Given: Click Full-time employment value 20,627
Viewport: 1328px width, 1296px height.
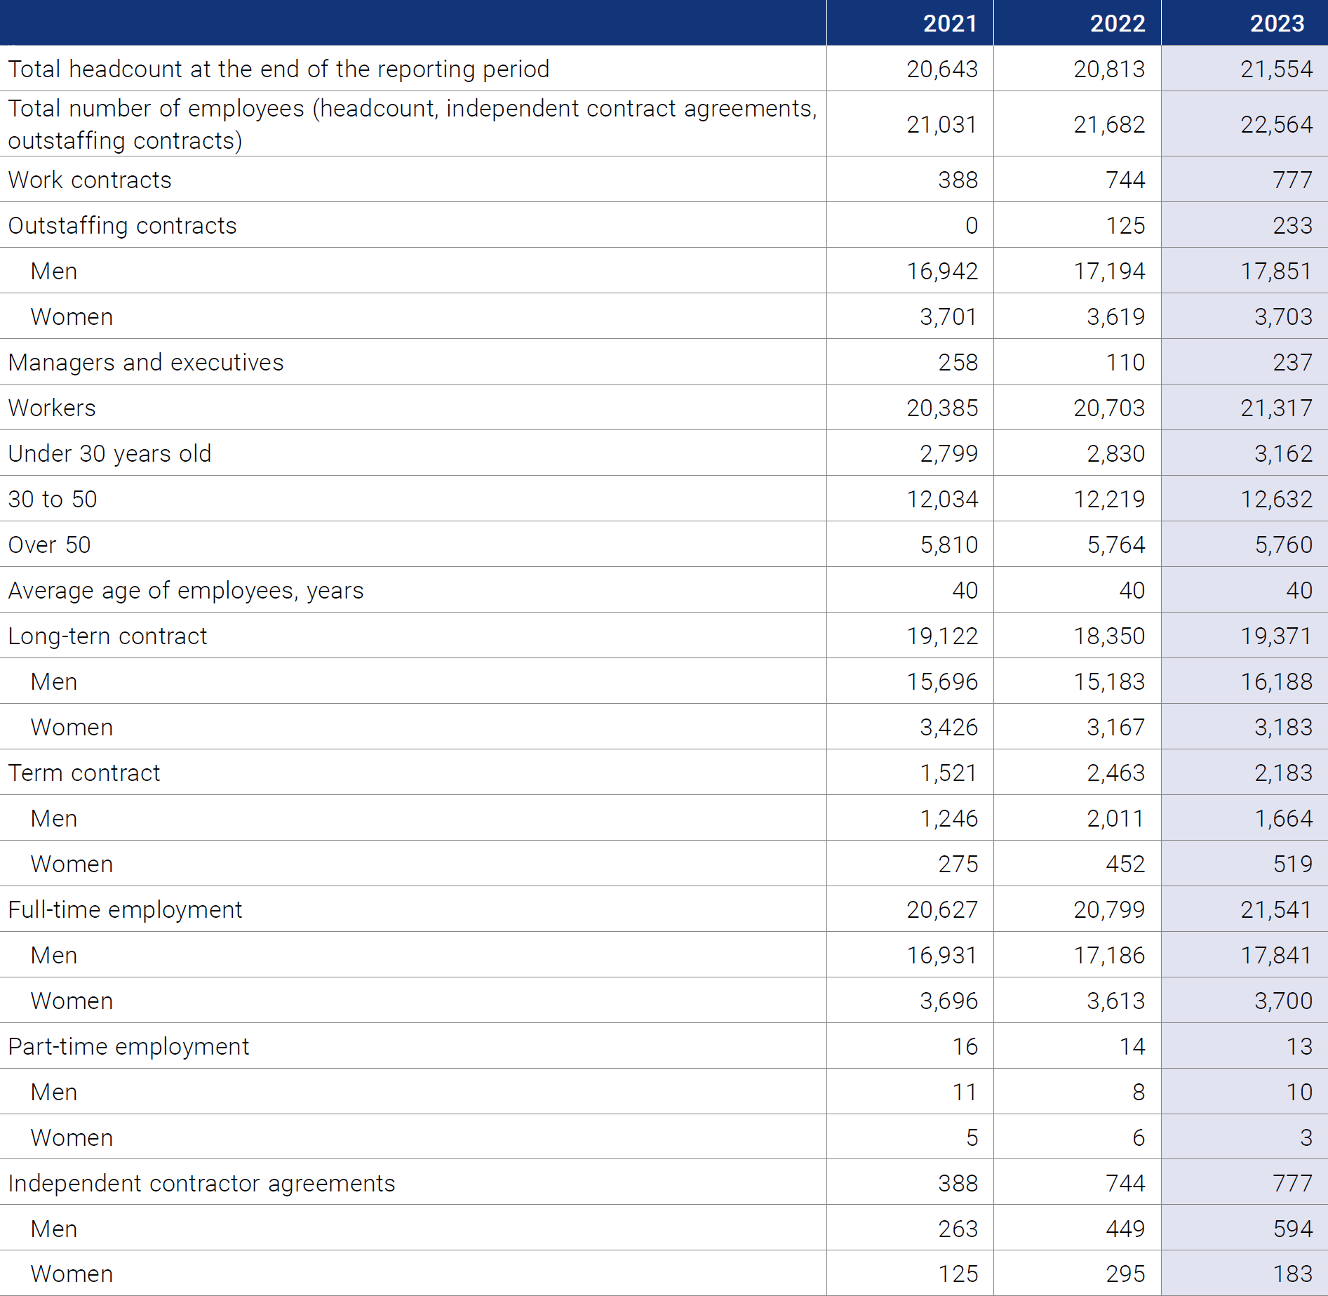Looking at the screenshot, I should pos(942,909).
